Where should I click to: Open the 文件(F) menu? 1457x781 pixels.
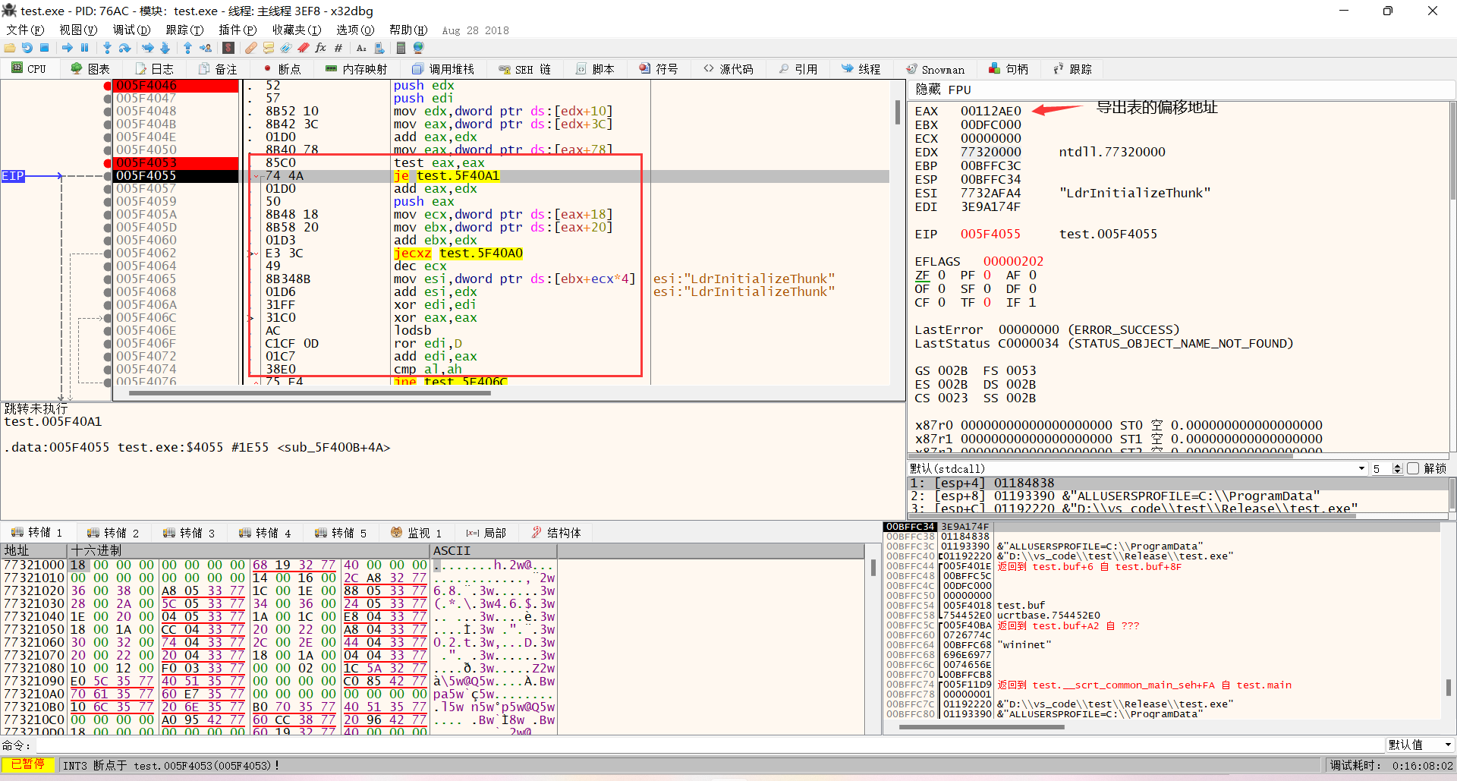coord(25,30)
